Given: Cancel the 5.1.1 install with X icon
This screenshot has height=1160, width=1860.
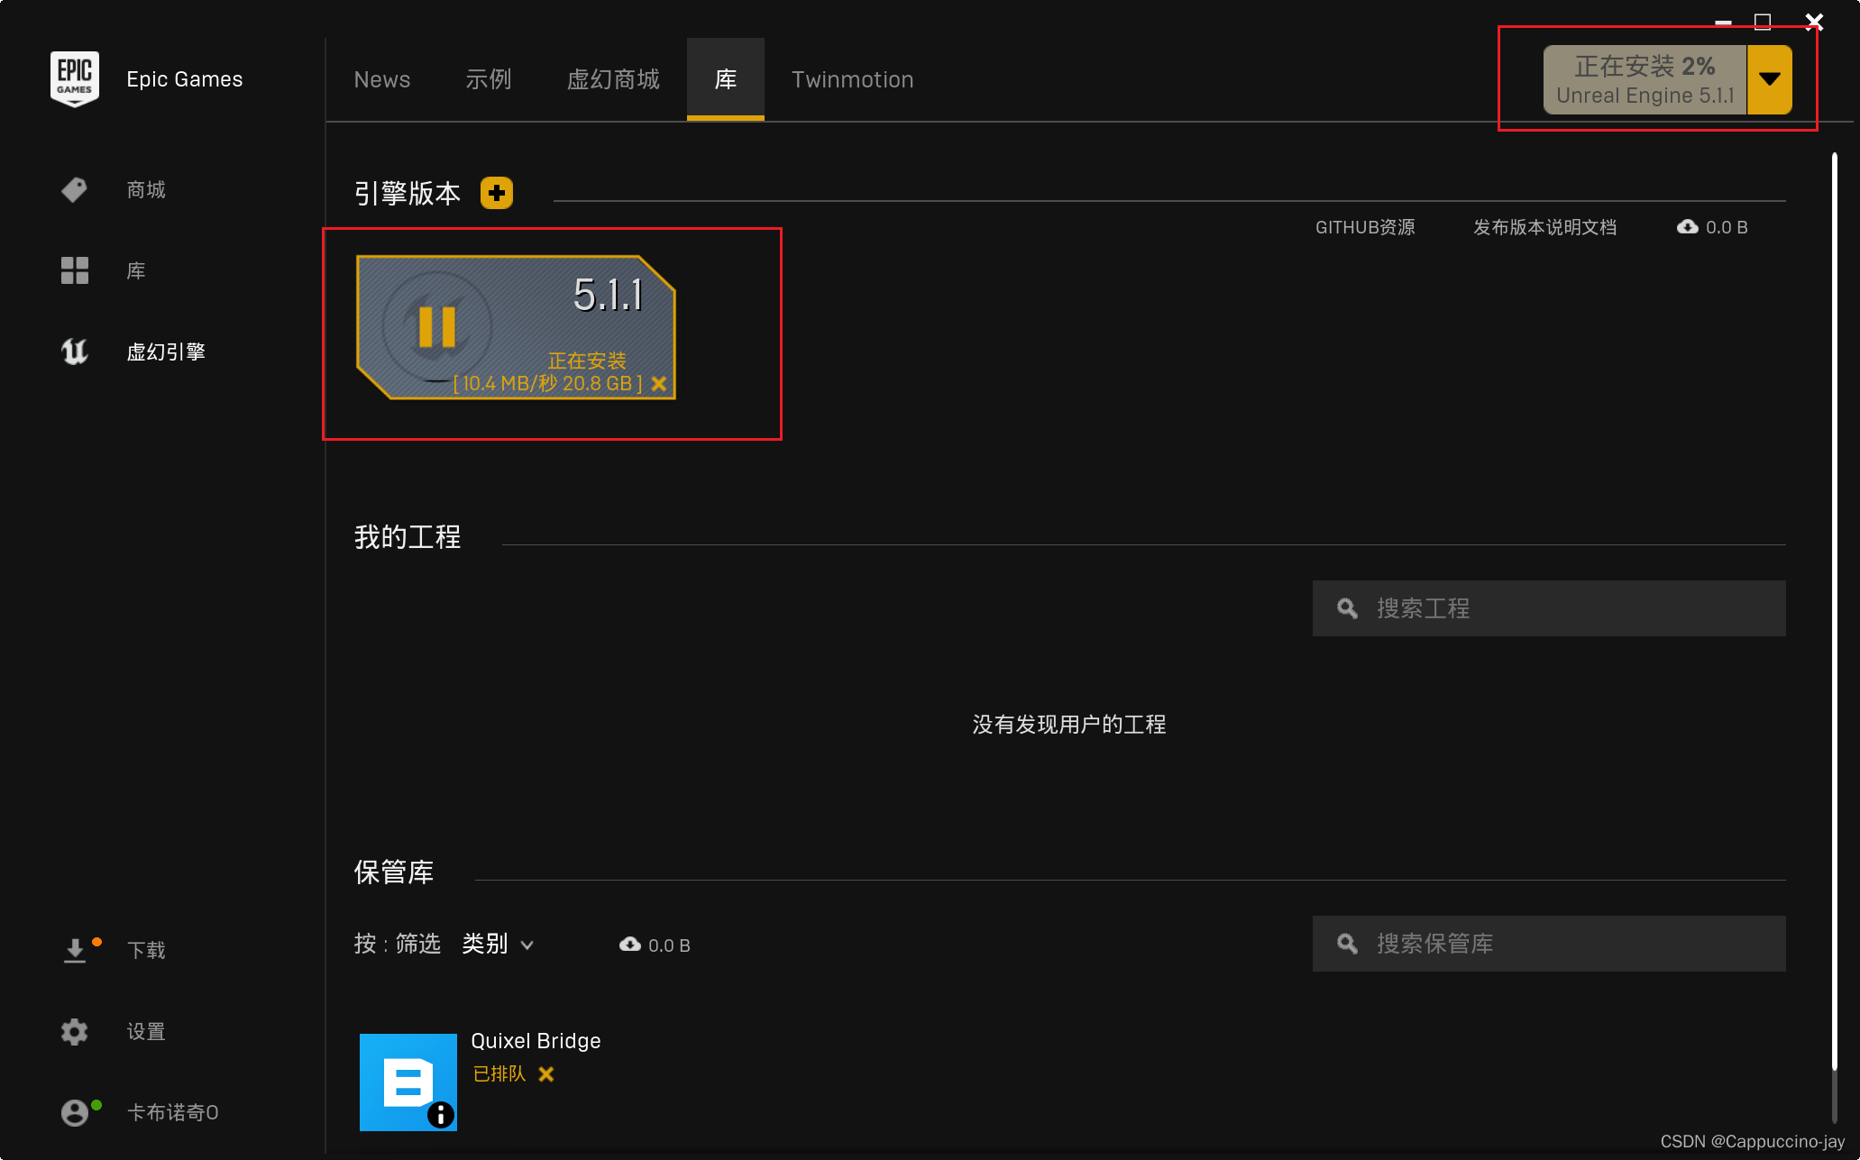Looking at the screenshot, I should pyautogui.click(x=659, y=384).
